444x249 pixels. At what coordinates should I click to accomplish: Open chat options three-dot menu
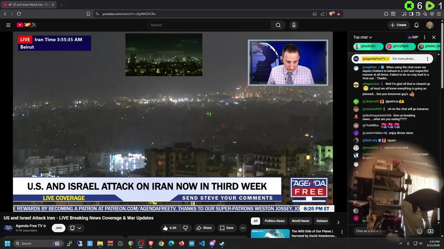[424, 37]
